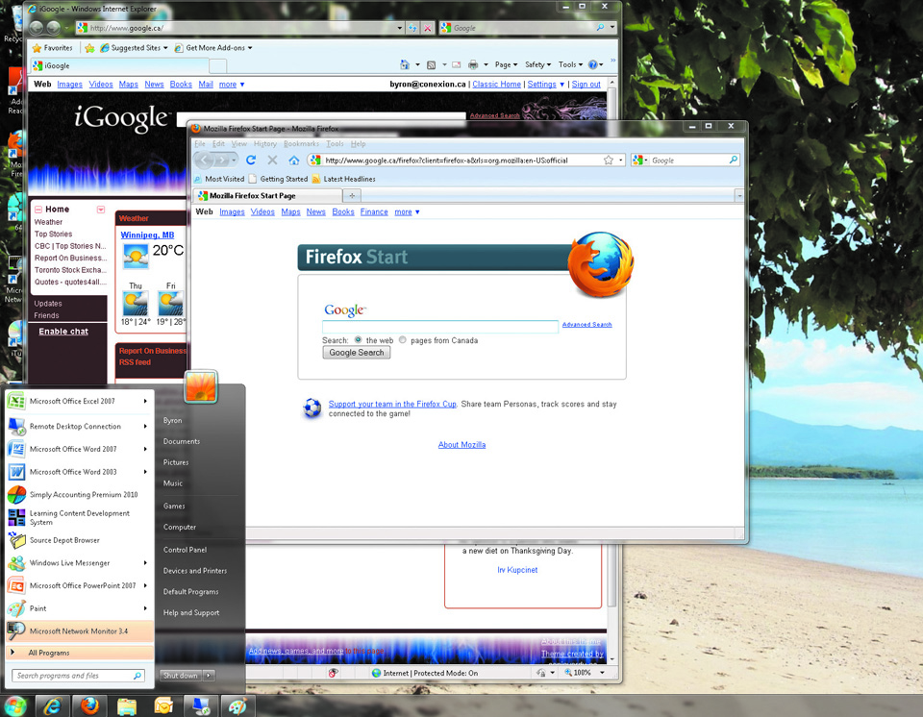Click the Google Search button
Screen dimensions: 923x717
tap(356, 352)
